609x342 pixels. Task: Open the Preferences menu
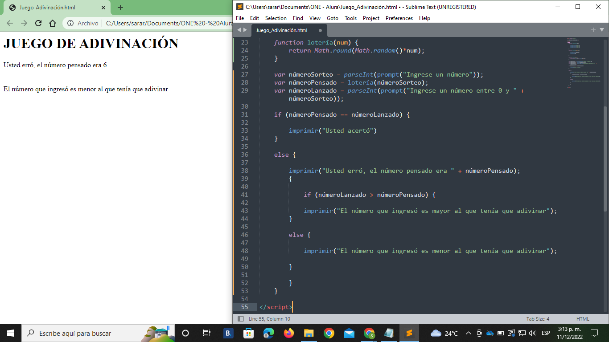[399, 18]
